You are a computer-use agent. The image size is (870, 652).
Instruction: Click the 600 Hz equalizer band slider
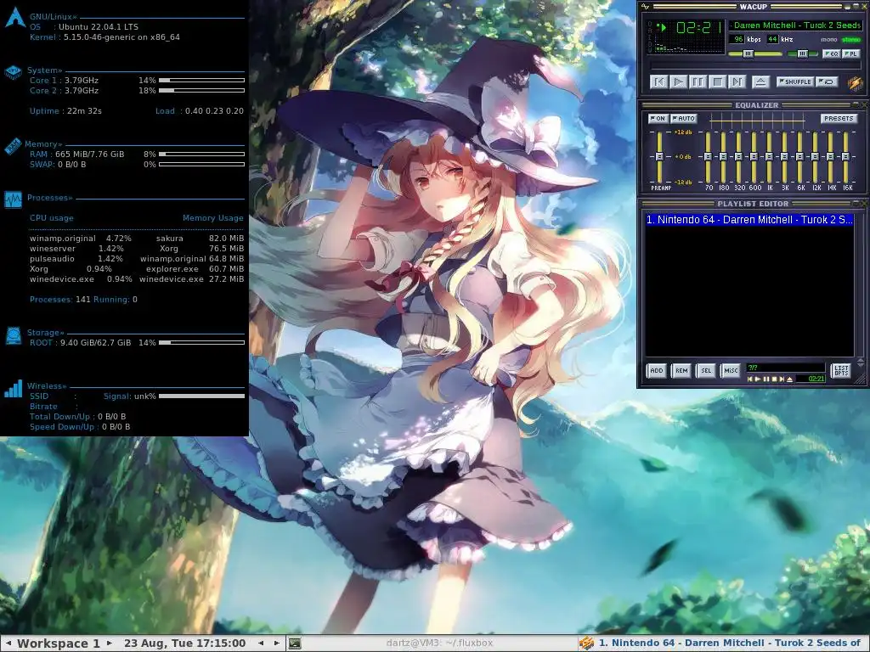pyautogui.click(x=754, y=157)
